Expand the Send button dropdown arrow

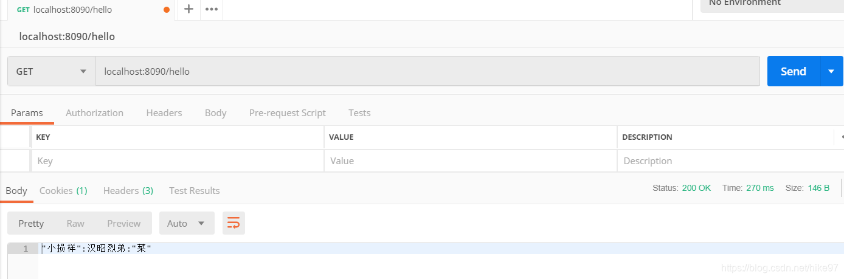[x=831, y=71]
